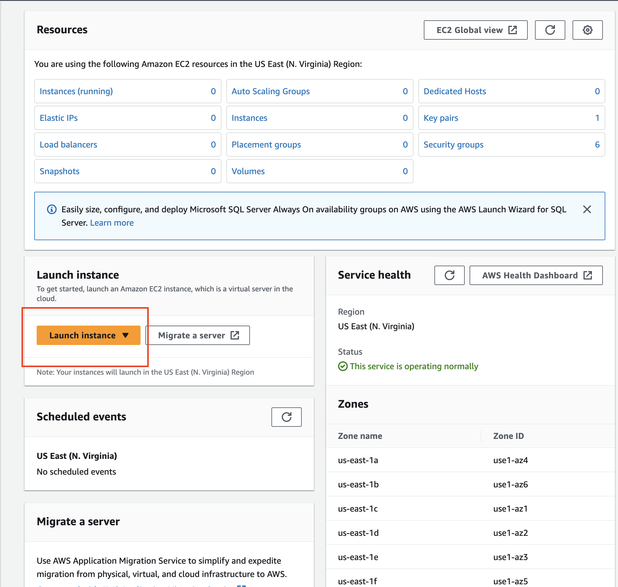Click Migrate a server button
The width and height of the screenshot is (618, 587).
[x=198, y=335]
